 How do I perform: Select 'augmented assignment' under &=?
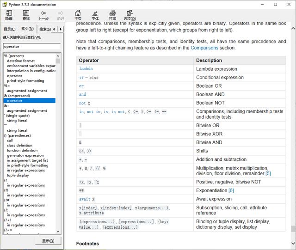tap(27, 110)
